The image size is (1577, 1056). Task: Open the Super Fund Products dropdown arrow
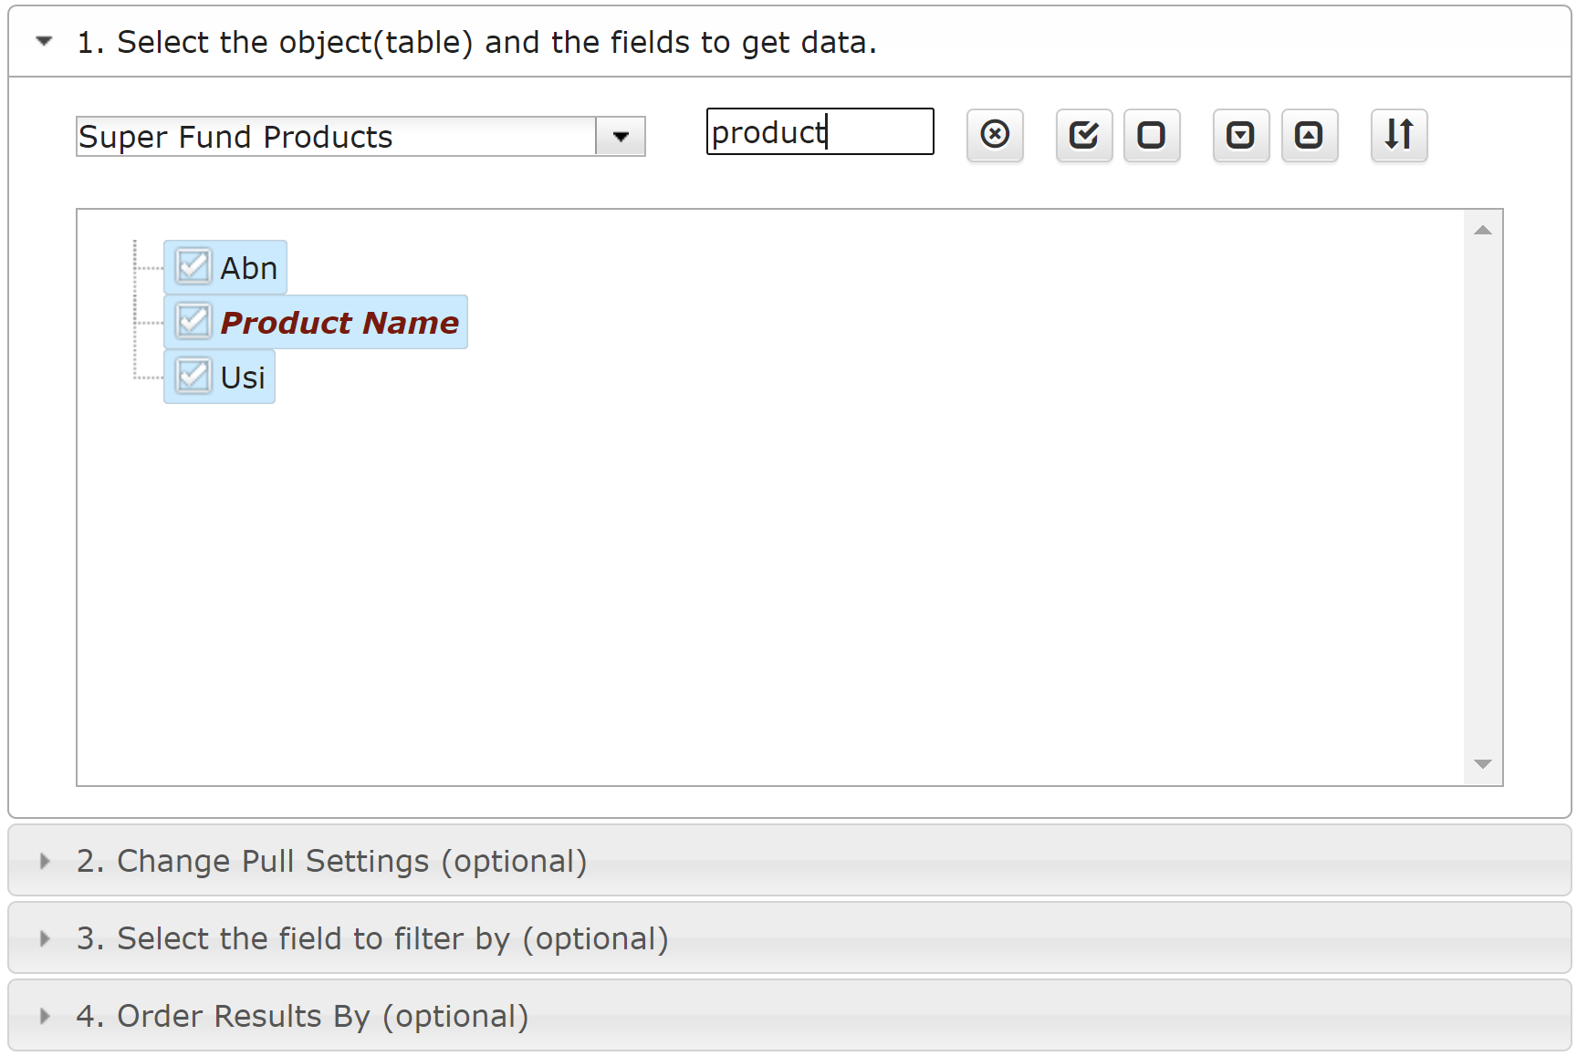[x=621, y=137]
